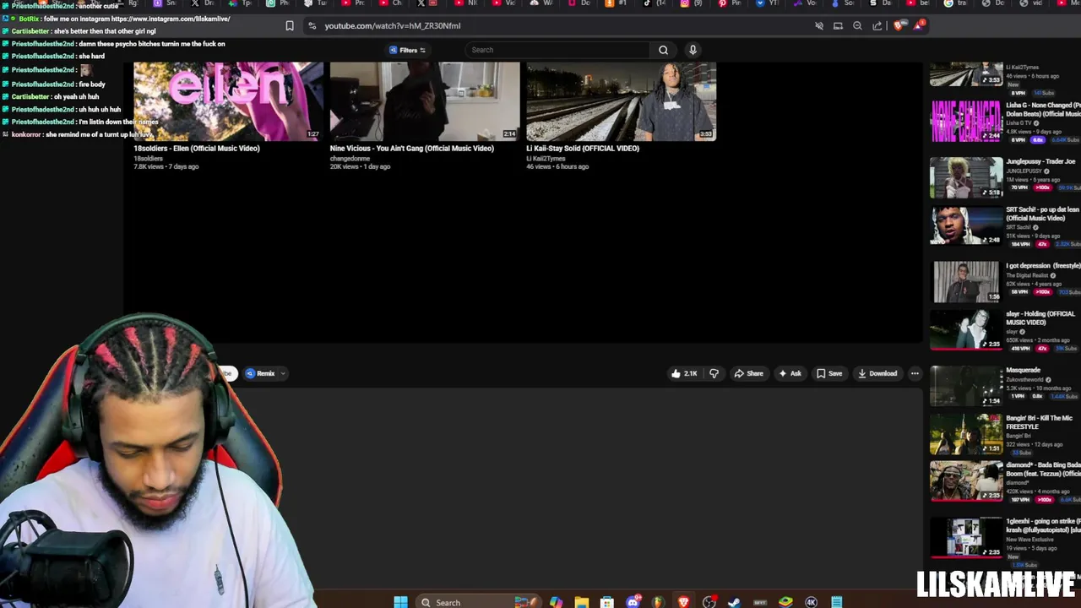Open site settings icon in address bar

click(x=312, y=25)
